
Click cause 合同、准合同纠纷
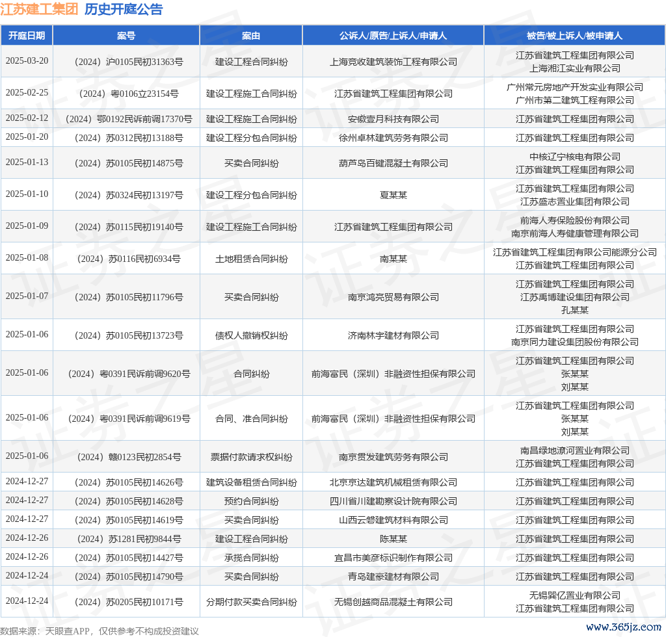(x=251, y=419)
